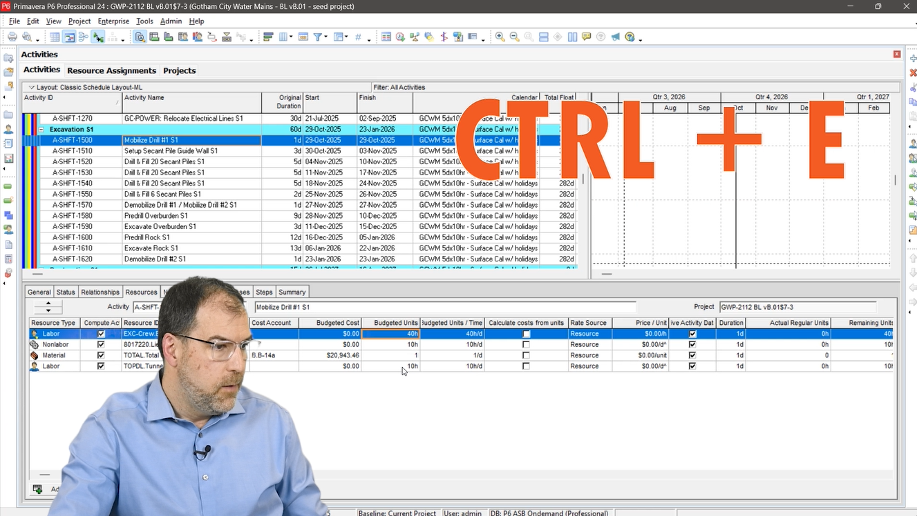The height and width of the screenshot is (516, 917).
Task: Collapse the Excavation S1 group
Action: click(x=41, y=130)
